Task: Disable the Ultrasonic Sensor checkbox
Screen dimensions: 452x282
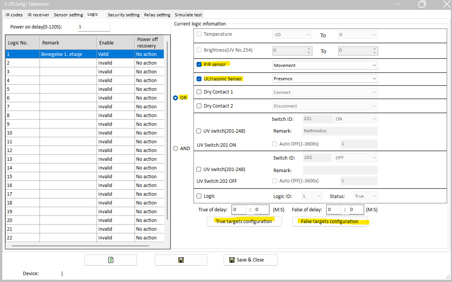Action: [199, 79]
